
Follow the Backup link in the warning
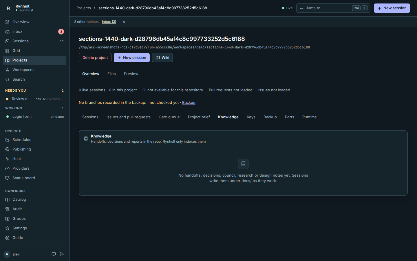point(189,103)
